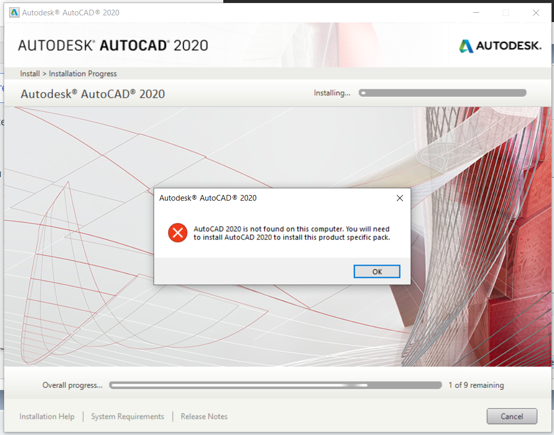
Task: Click the error dialog title text
Action: [x=208, y=198]
